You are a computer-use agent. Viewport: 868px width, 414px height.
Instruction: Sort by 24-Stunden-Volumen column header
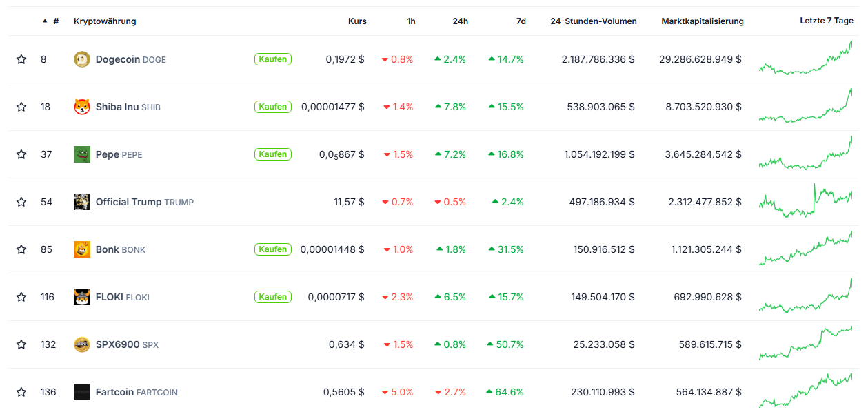(x=593, y=21)
